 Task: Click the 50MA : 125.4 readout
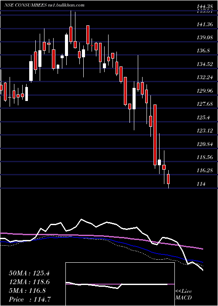[x=29, y=273]
